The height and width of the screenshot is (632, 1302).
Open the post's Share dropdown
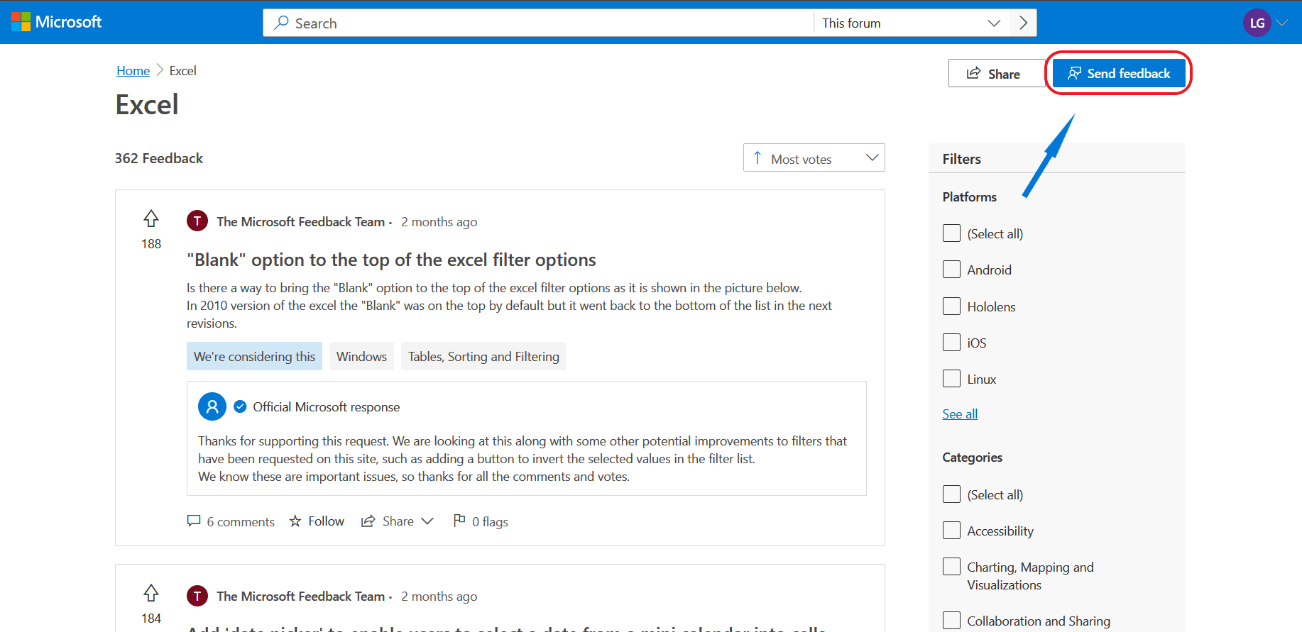tap(398, 521)
